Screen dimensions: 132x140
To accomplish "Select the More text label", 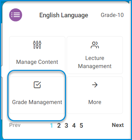I will [95, 102].
